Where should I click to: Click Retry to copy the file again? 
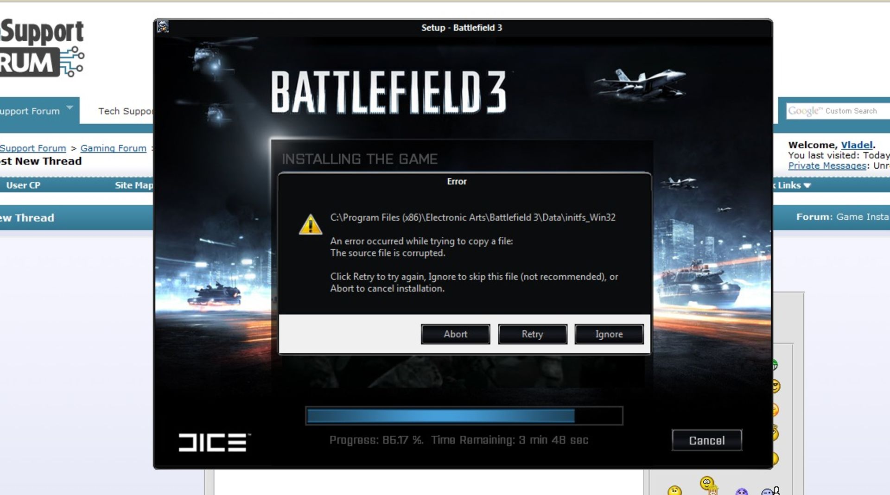[532, 334]
